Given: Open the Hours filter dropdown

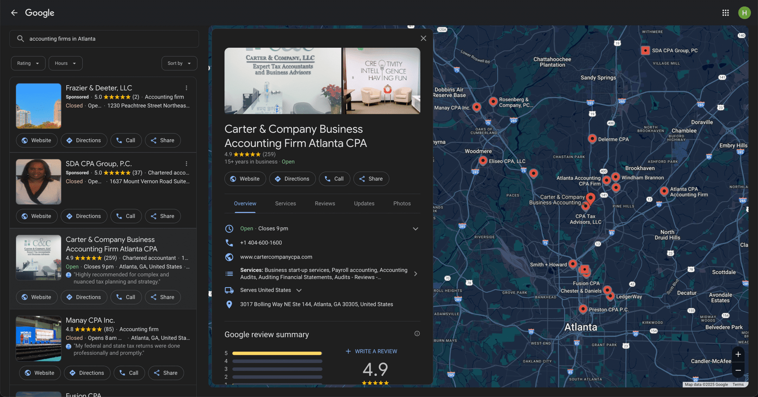Looking at the screenshot, I should click(65, 63).
